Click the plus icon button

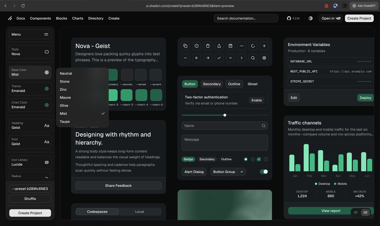(264, 46)
